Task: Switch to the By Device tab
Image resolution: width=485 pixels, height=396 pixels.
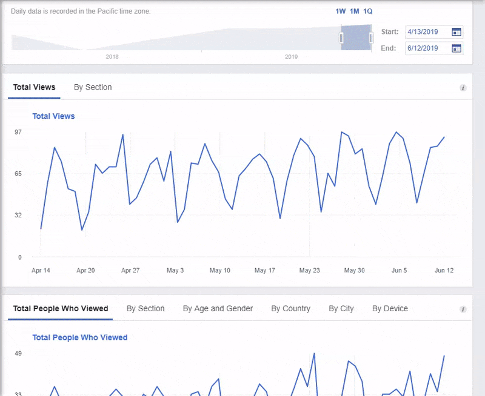Action: 390,309
